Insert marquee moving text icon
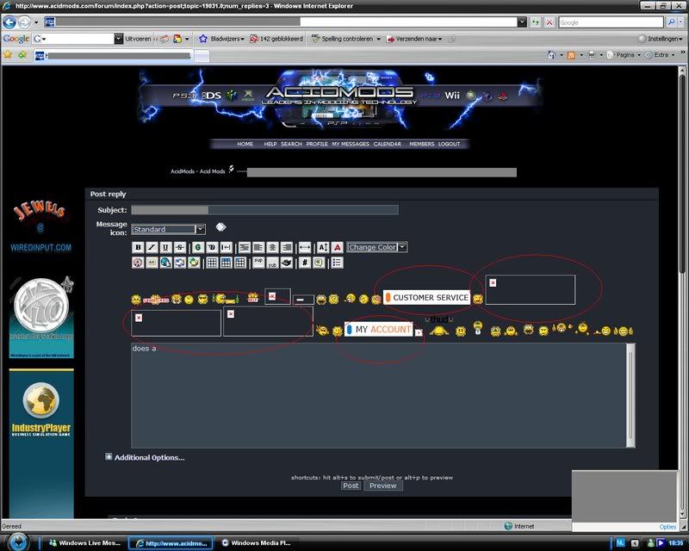Image resolution: width=689 pixels, height=551 pixels. (x=226, y=247)
